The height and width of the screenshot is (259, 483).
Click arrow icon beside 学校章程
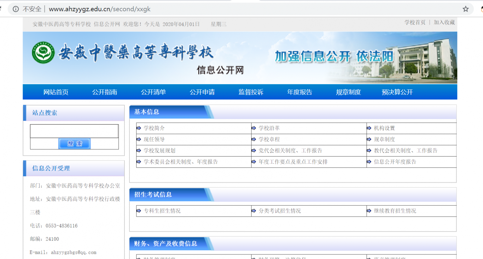[254, 140]
